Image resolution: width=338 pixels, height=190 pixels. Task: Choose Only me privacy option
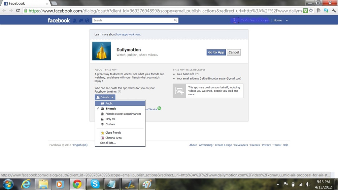(x=110, y=119)
